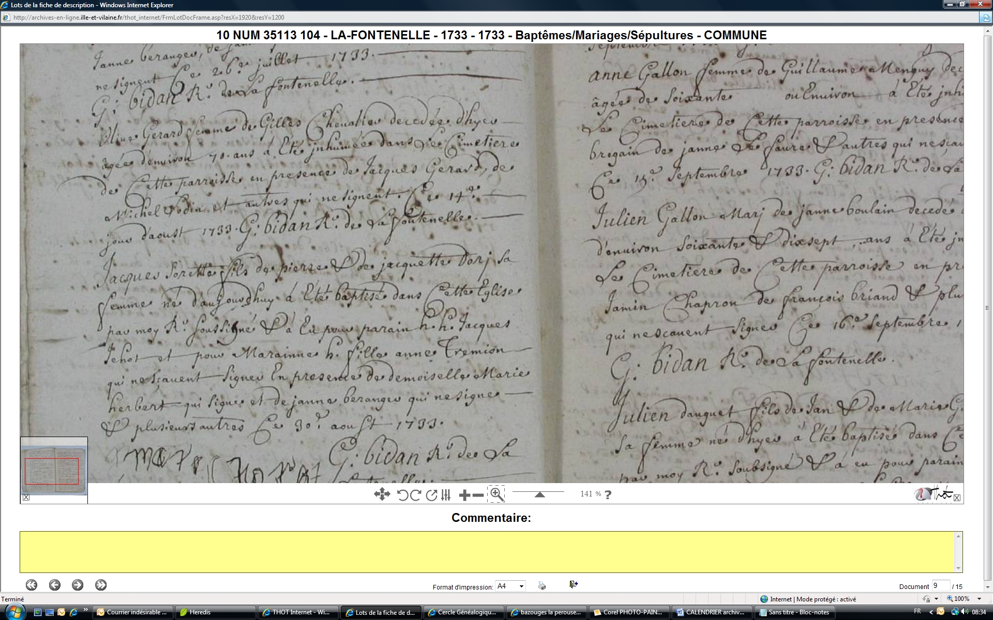Open image adjustment sliders tool
The image size is (993, 620).
(x=446, y=495)
